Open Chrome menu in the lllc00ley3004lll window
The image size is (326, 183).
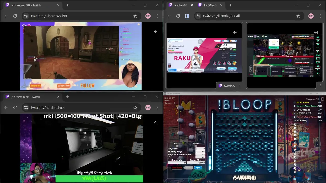320,16
